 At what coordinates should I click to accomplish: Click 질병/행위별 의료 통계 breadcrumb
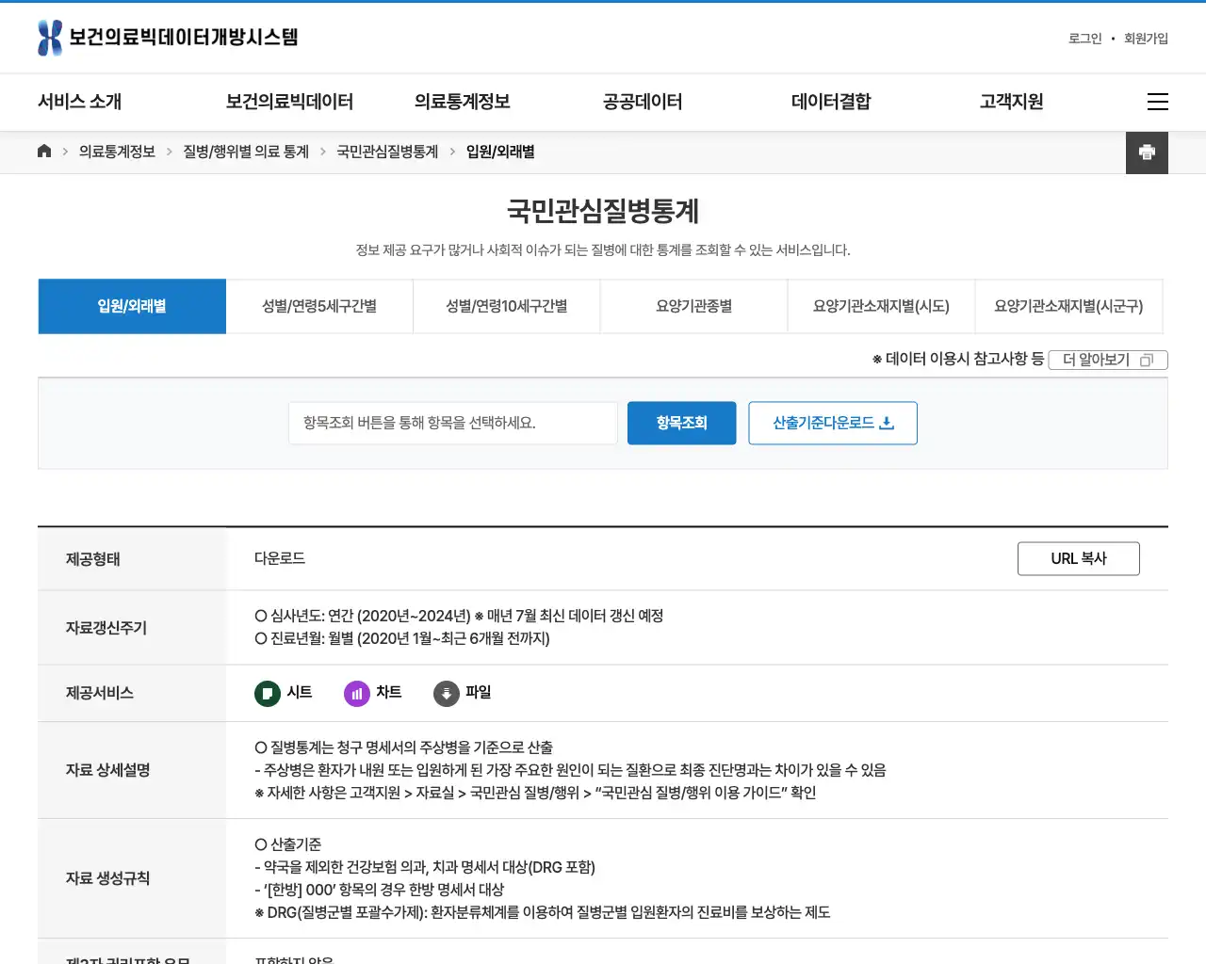click(x=246, y=152)
